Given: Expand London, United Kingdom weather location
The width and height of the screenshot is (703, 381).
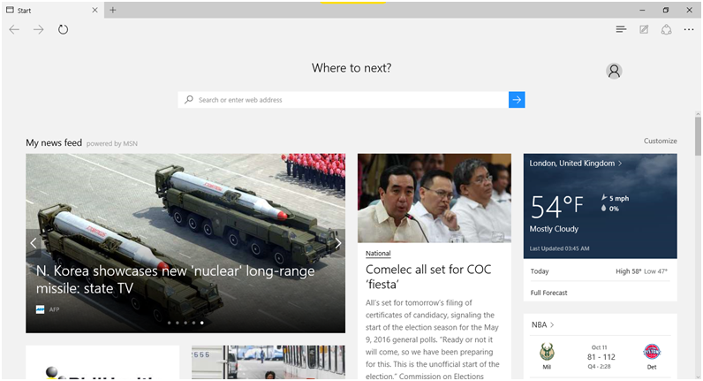Looking at the screenshot, I should [x=575, y=164].
